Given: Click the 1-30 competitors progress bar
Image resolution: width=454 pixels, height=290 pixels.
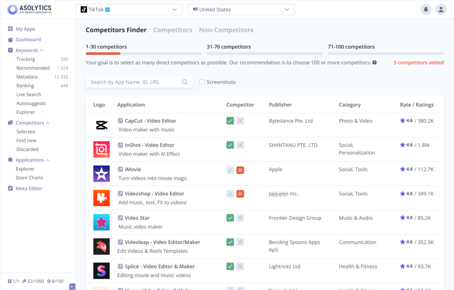Looking at the screenshot, I should coord(144,54).
